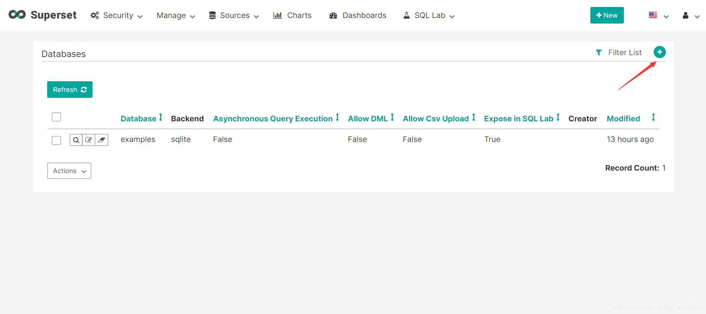The image size is (706, 314).
Task: Check the examples row checkbox
Action: (56, 140)
